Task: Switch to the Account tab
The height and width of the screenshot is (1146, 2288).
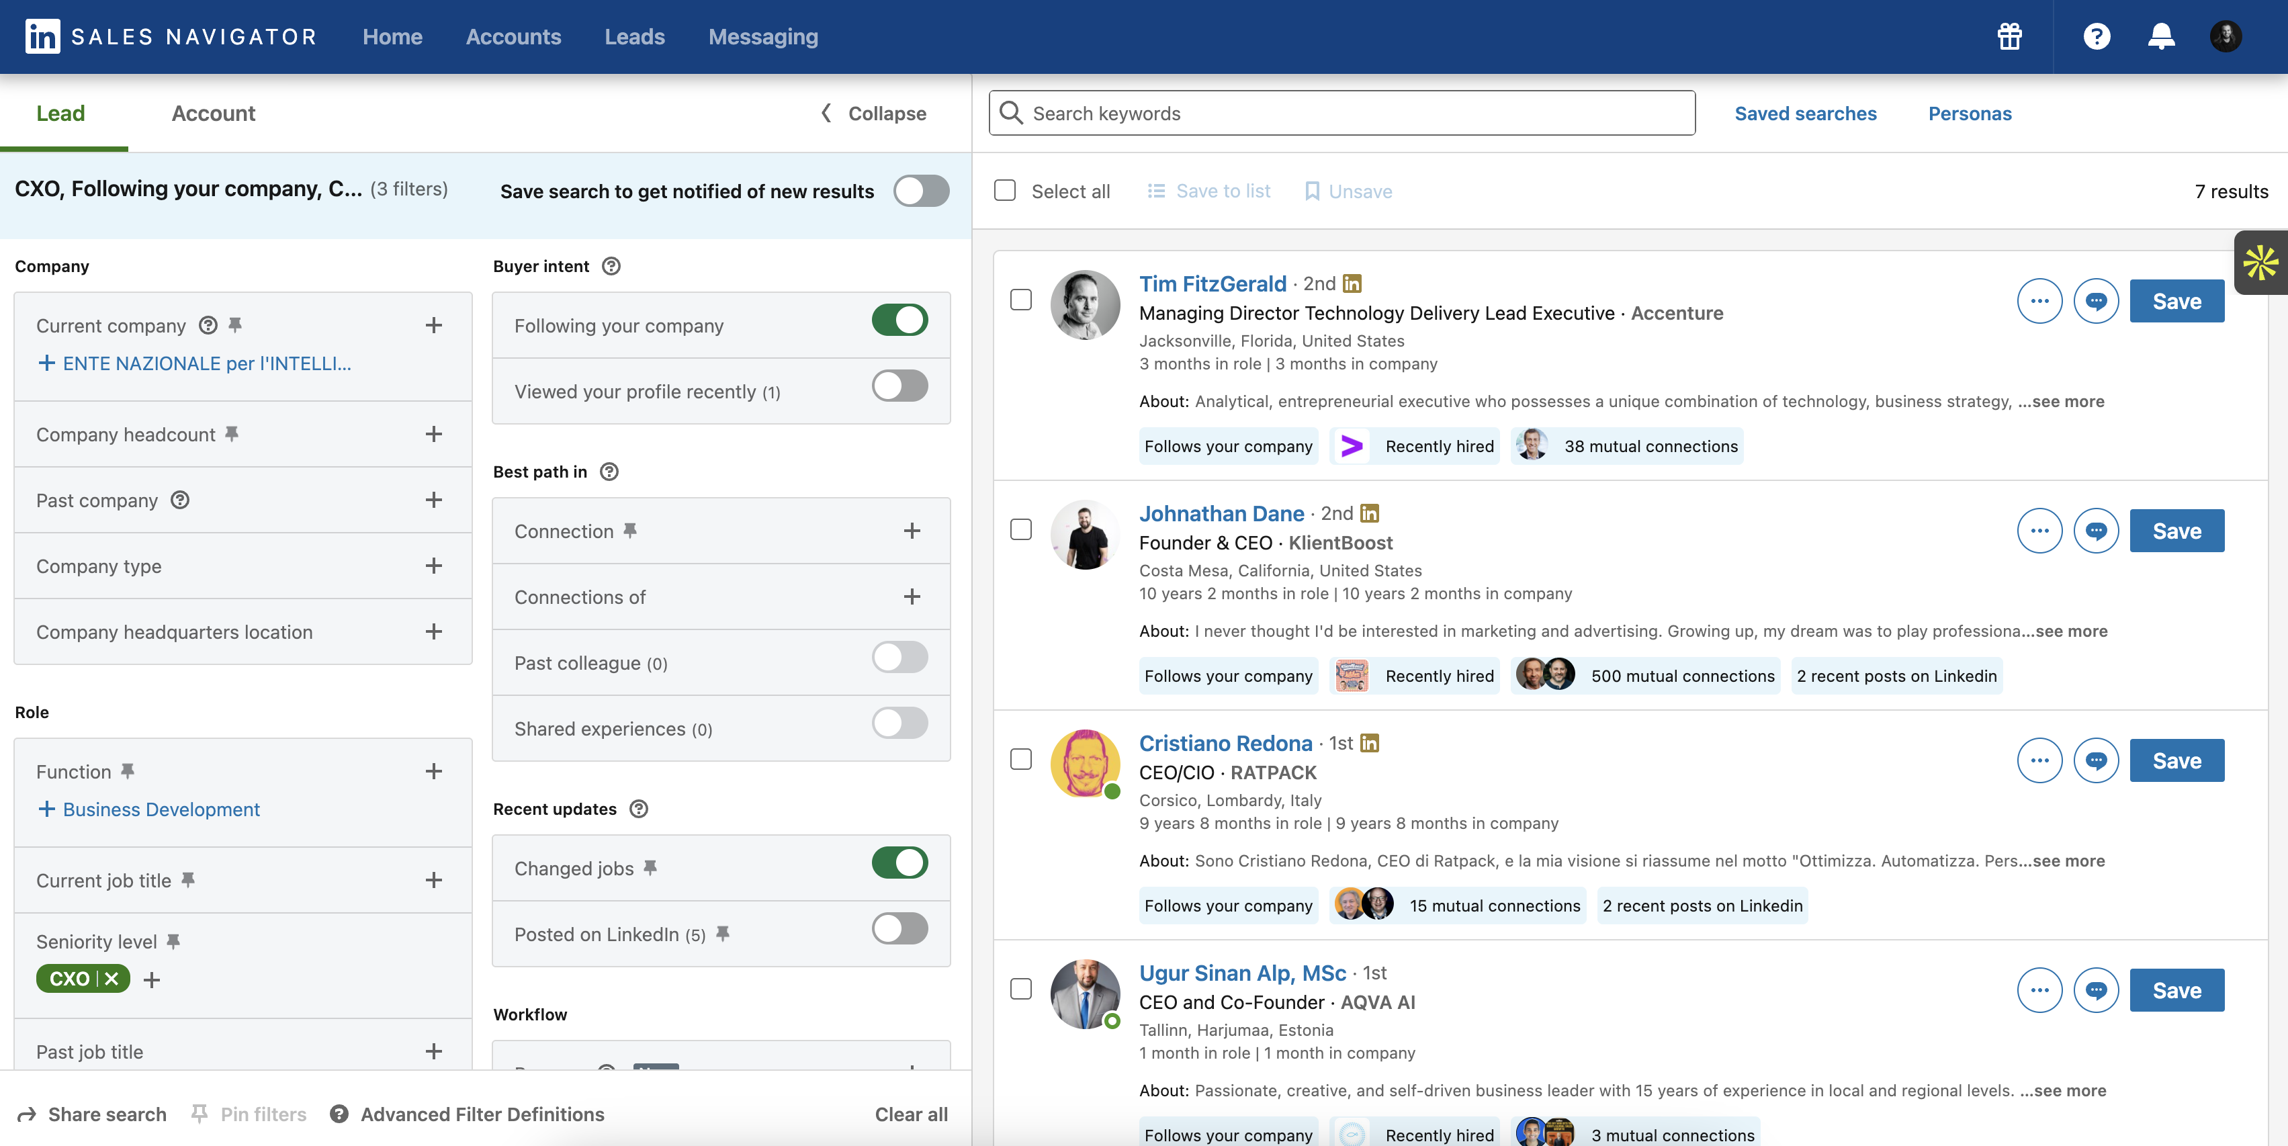Action: coord(213,113)
